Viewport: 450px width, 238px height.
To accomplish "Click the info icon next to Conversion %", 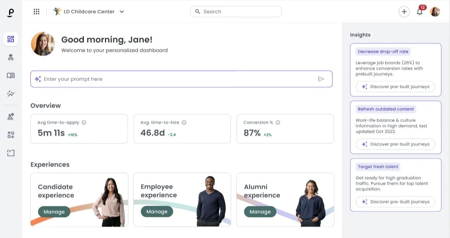I will click(x=278, y=122).
